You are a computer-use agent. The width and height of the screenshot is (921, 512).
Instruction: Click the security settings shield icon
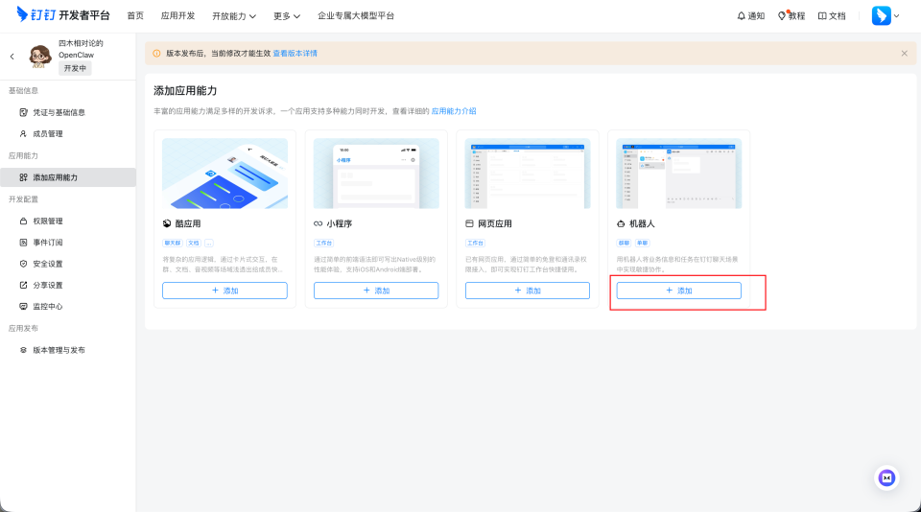click(x=23, y=264)
